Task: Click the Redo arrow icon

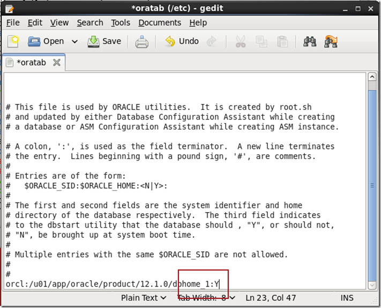Action: coord(211,41)
